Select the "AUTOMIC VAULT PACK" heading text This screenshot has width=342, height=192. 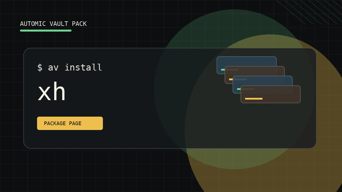tap(53, 24)
